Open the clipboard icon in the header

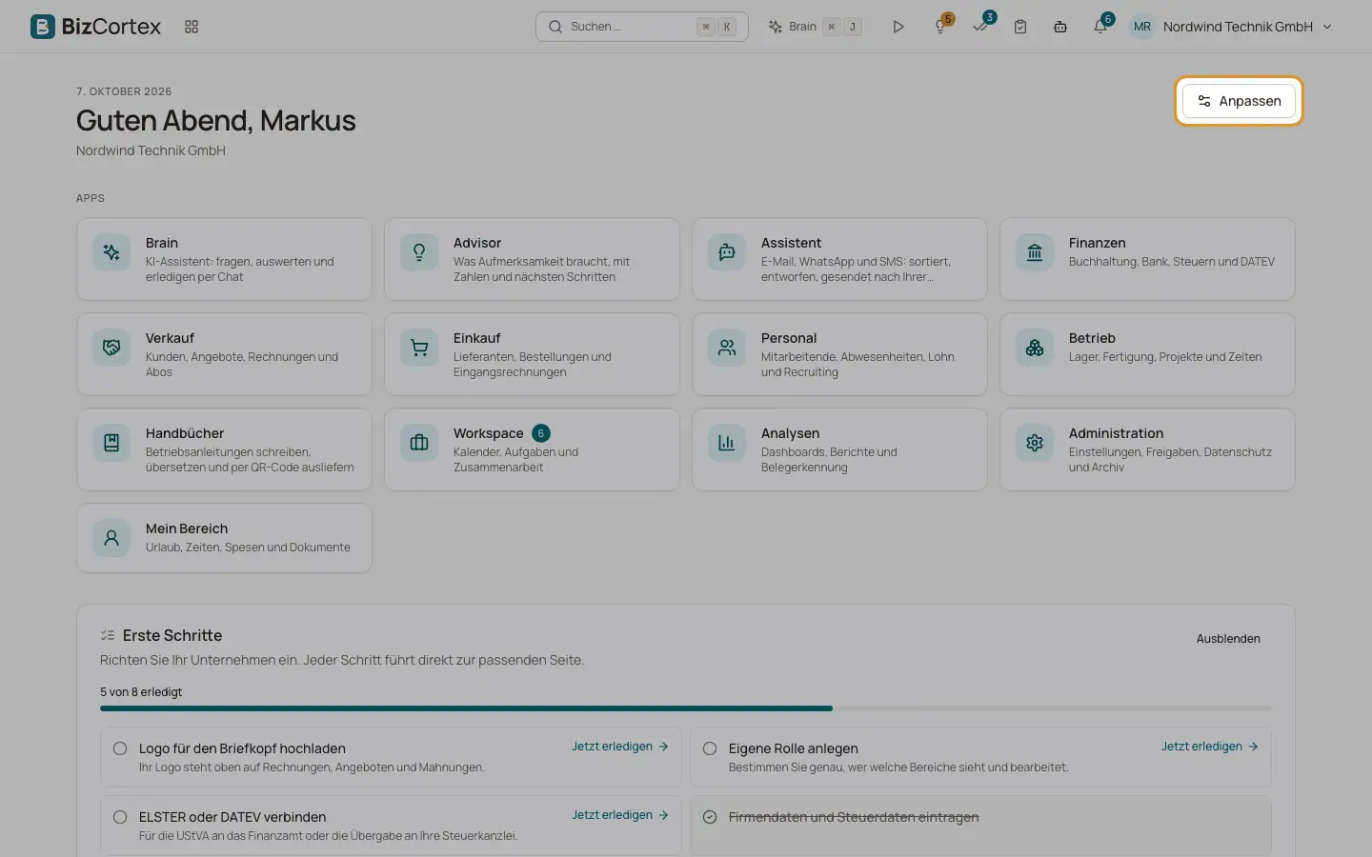1020,27
